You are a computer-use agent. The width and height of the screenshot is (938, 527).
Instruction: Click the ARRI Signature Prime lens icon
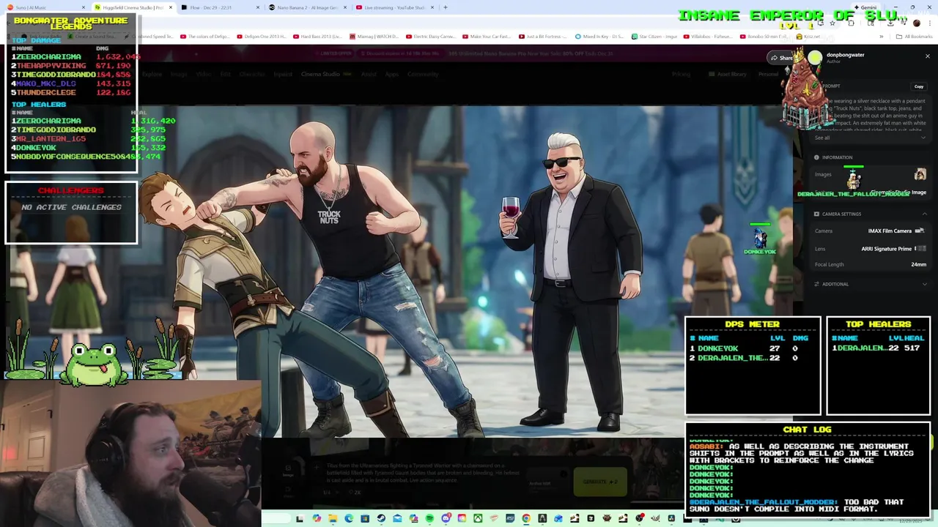click(920, 249)
